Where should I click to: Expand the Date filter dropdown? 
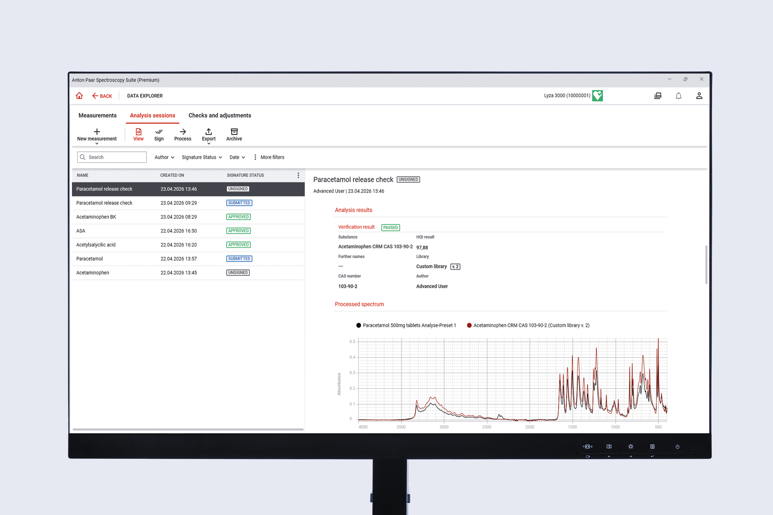pos(237,157)
